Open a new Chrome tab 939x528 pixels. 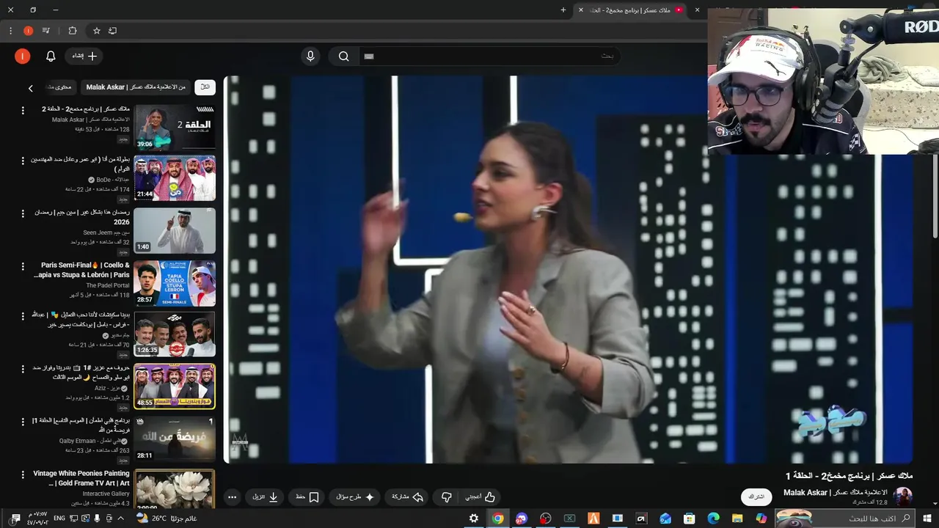click(563, 10)
